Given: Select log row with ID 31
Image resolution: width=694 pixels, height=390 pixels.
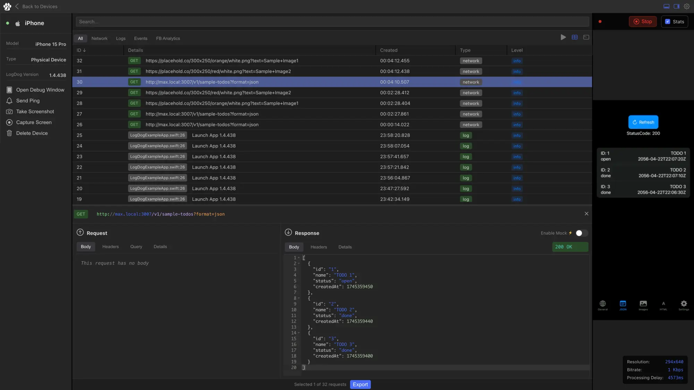Looking at the screenshot, I should [332, 71].
